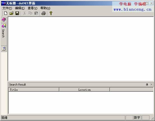Sort by the Title column header
155x121 pixels.
point(34,90)
